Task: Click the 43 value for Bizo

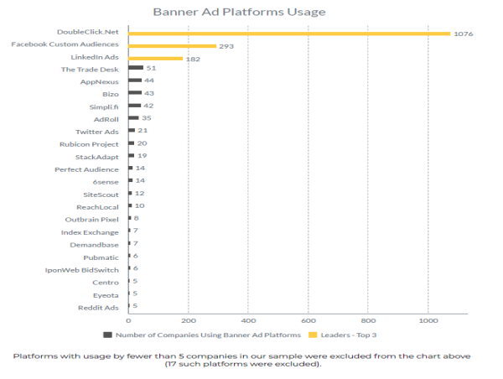Action: pos(149,93)
